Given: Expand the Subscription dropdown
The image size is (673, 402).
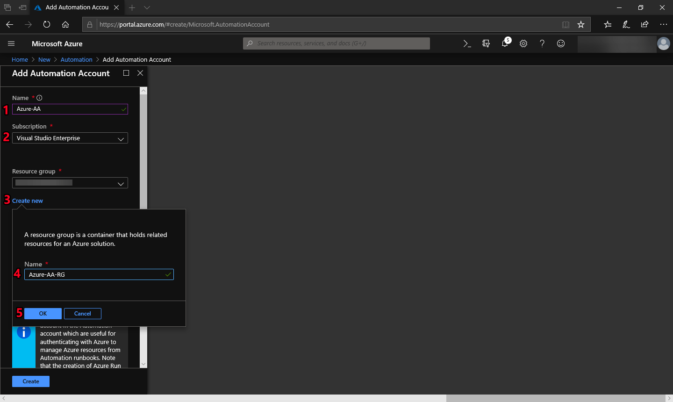Looking at the screenshot, I should click(x=70, y=138).
